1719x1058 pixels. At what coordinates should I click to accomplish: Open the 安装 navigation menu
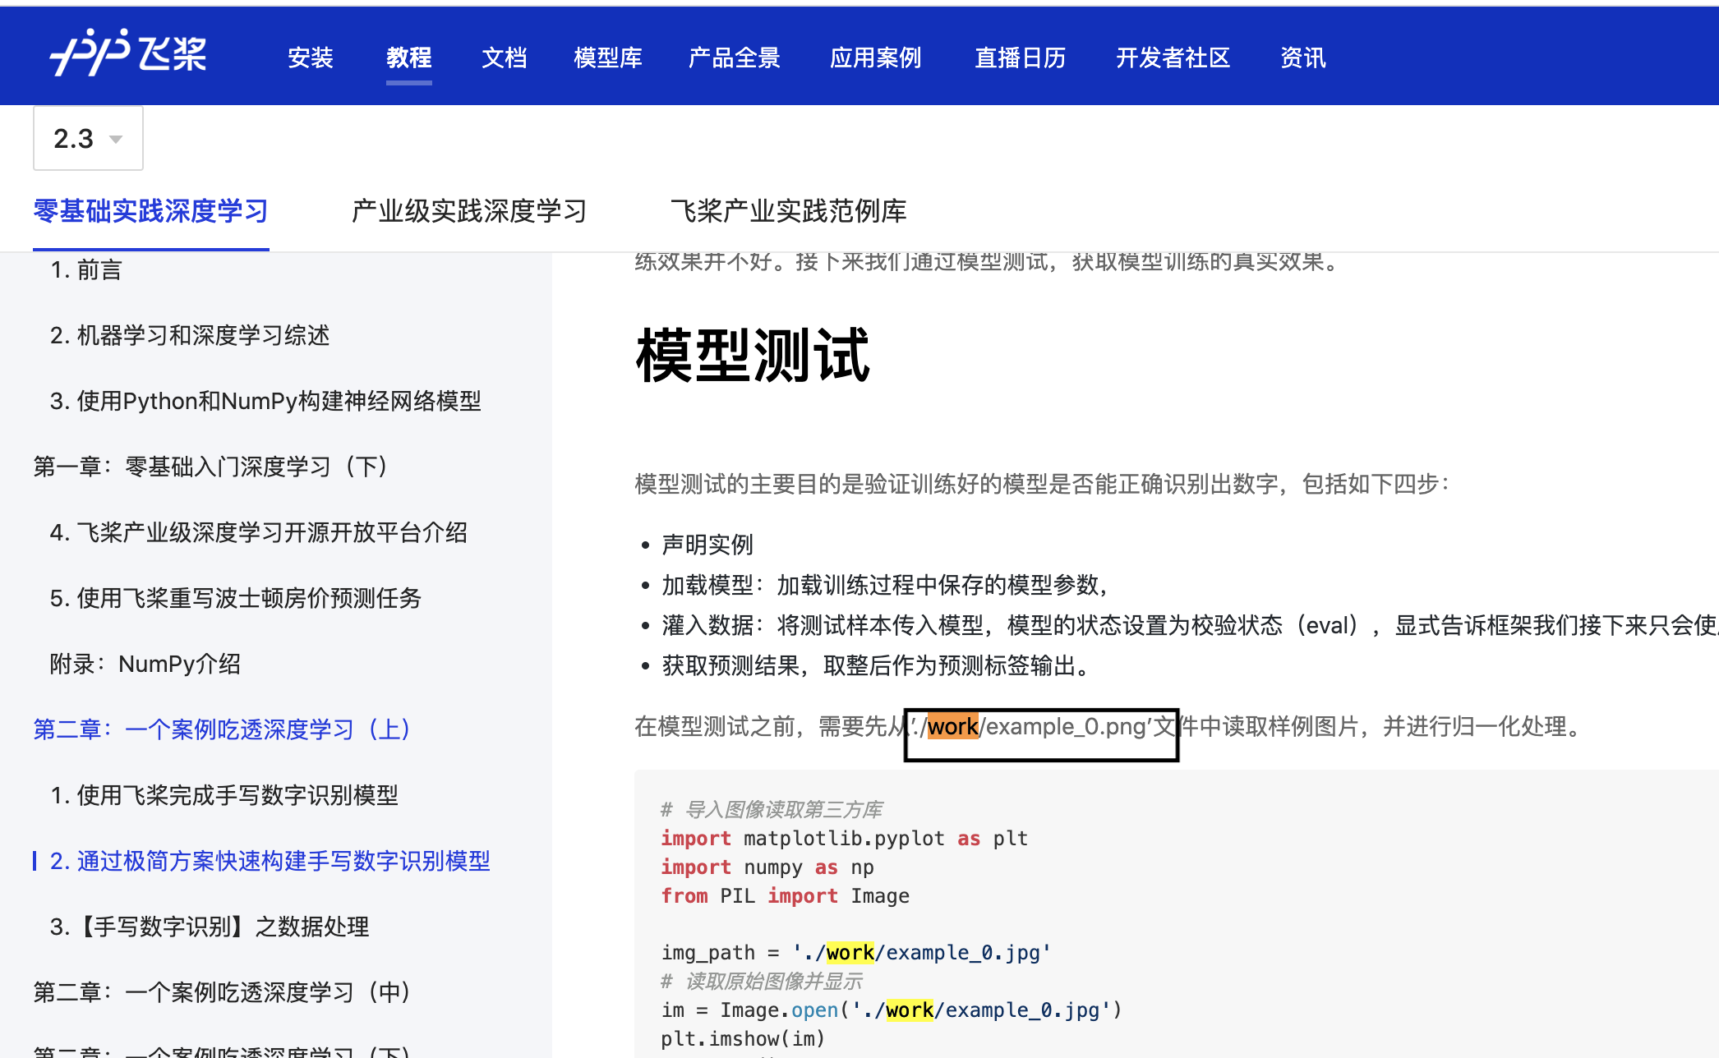(310, 57)
